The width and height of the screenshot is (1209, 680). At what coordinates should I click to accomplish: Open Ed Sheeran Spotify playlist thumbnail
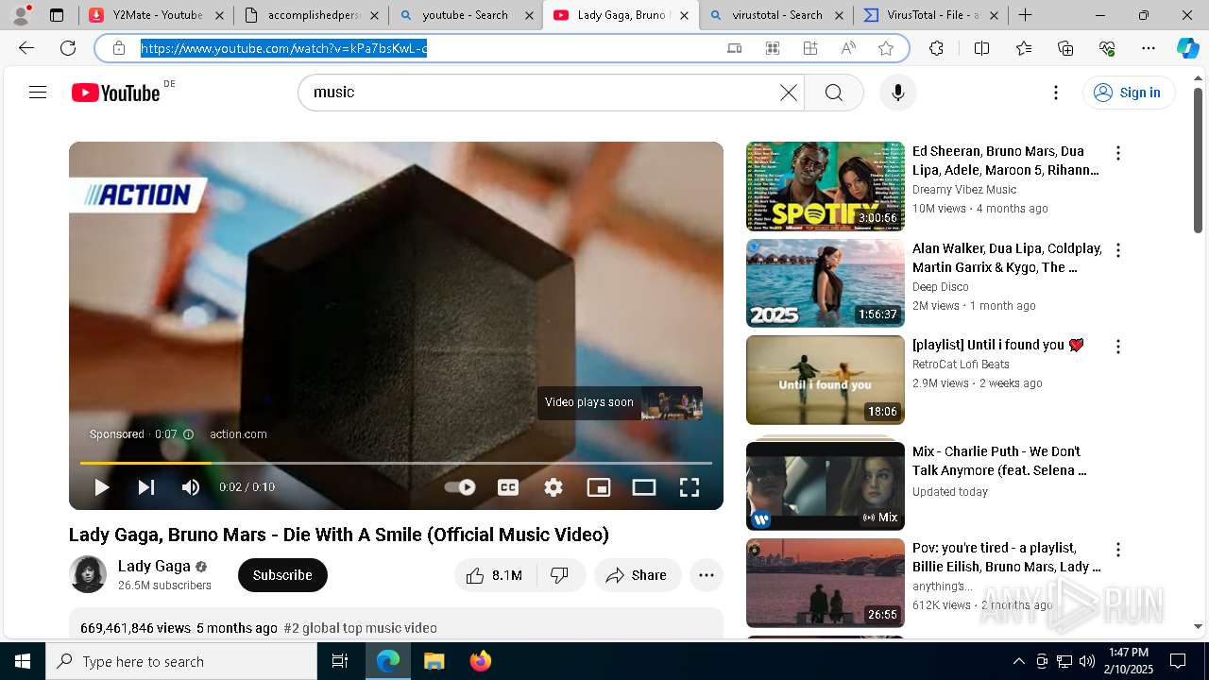click(826, 186)
